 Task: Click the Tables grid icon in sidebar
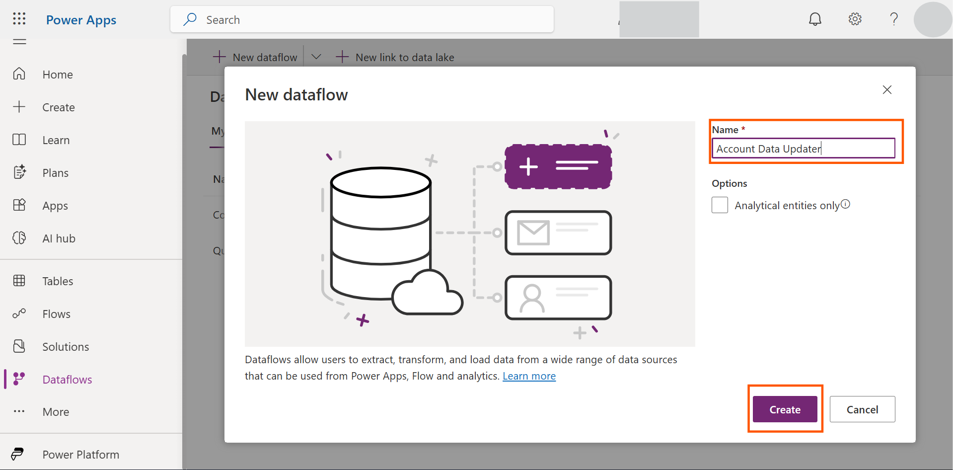pyautogui.click(x=19, y=281)
